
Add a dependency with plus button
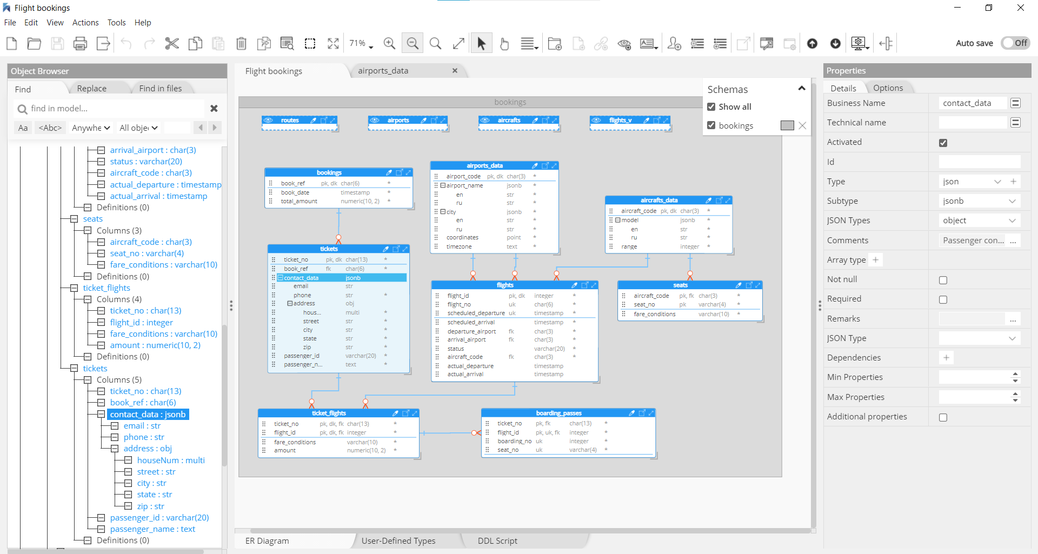(x=946, y=358)
